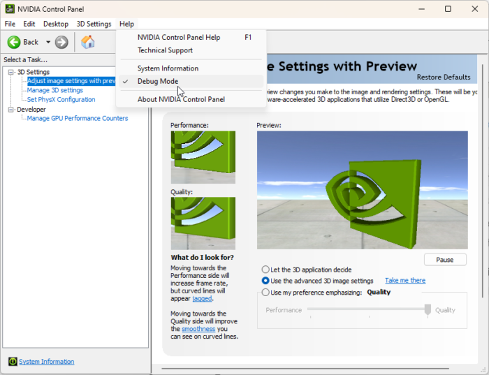
Task: Click the NVIDIA logo in title bar
Action: click(x=10, y=8)
